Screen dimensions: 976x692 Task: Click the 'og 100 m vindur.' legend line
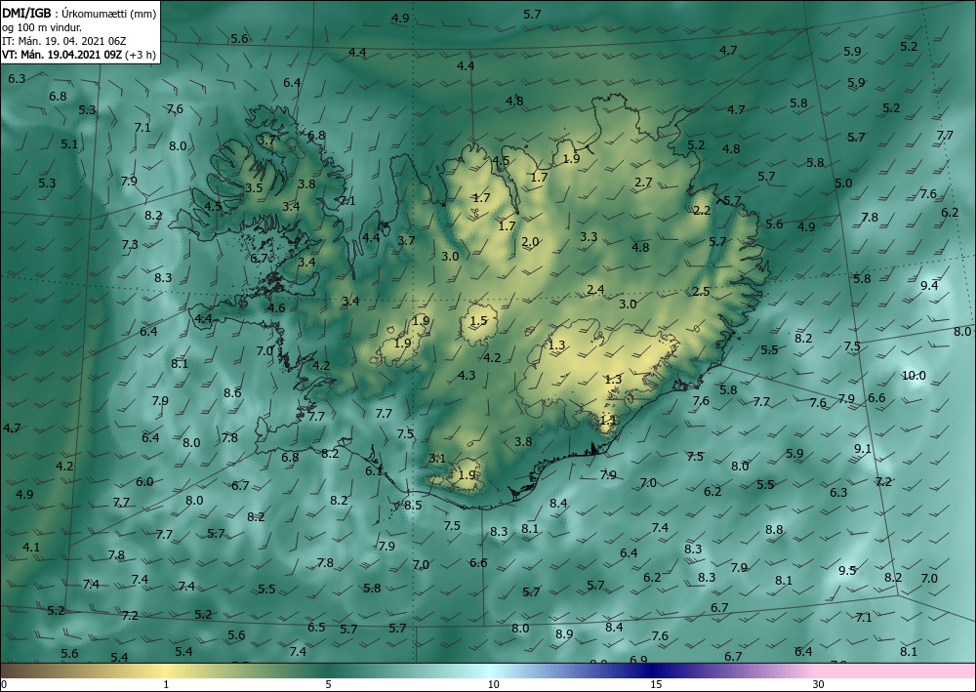(x=42, y=26)
